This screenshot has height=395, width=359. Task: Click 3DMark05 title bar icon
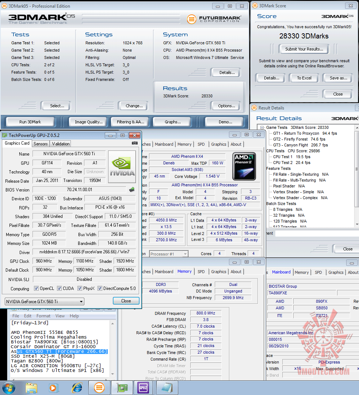[x=4, y=6]
